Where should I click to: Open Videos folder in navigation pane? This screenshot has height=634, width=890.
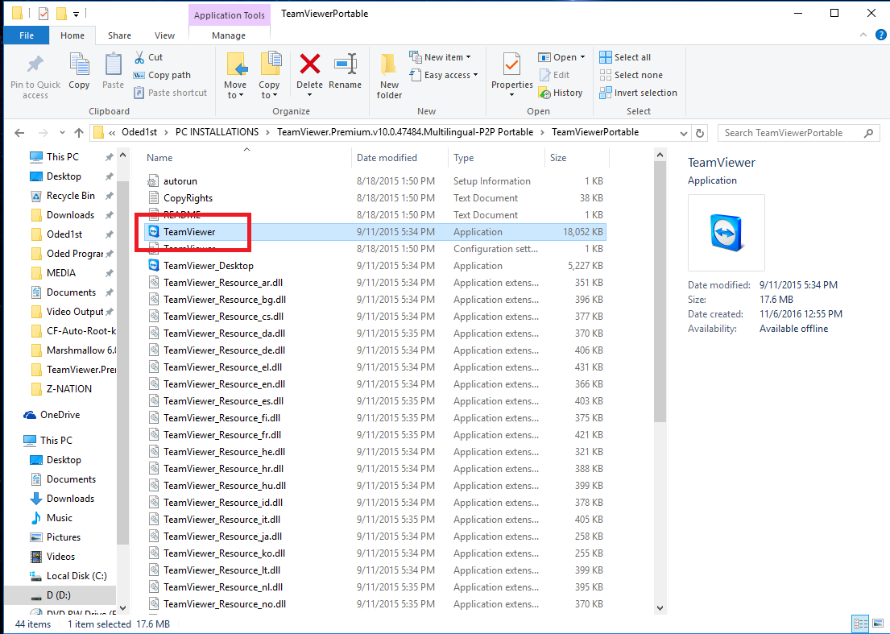(60, 556)
